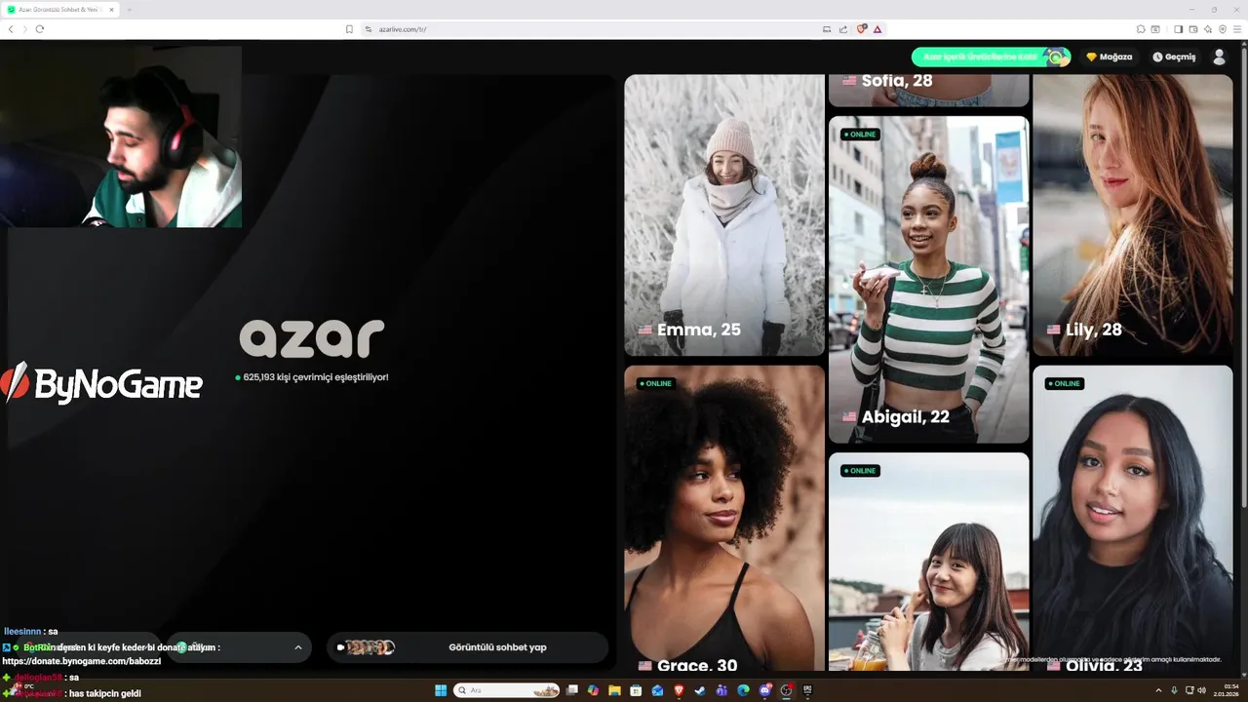Click the donate.bynogame.com/babozzi link text

[x=82, y=661]
